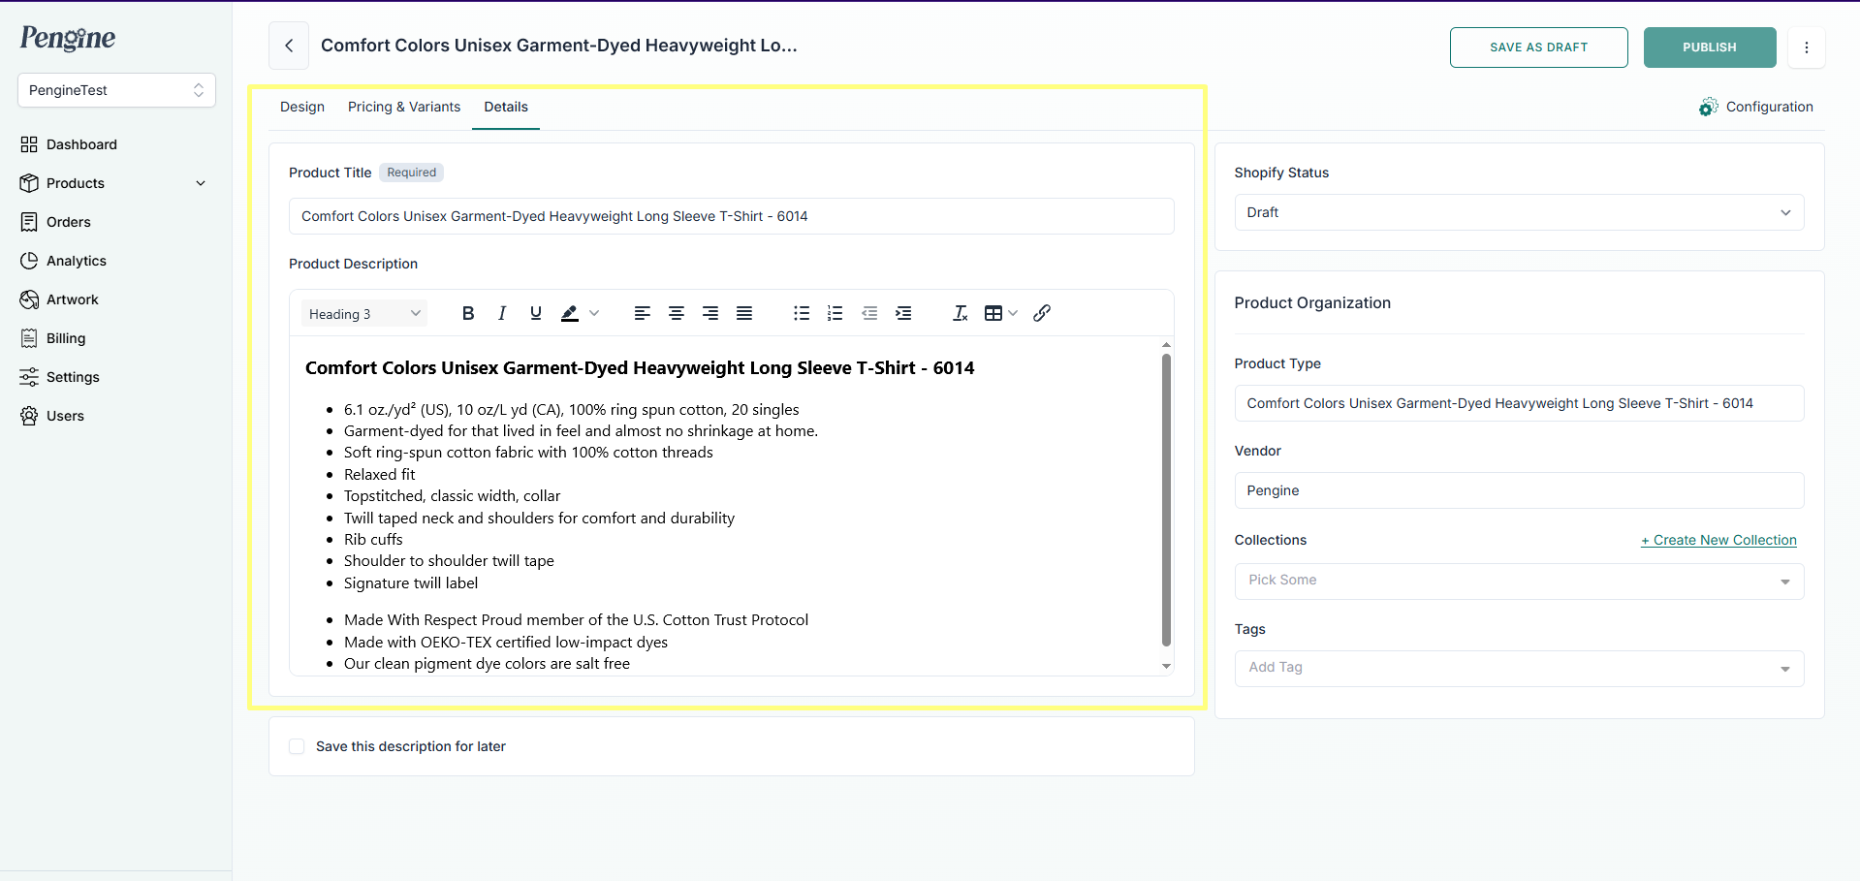This screenshot has height=881, width=1860.
Task: Expand the Collections 'Pick Some' dropdown
Action: point(1518,581)
